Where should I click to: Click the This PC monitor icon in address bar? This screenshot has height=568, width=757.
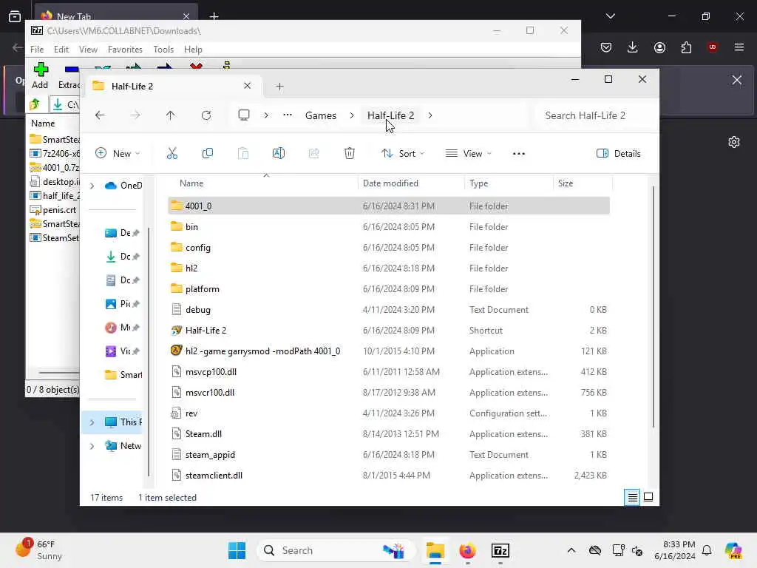click(244, 115)
